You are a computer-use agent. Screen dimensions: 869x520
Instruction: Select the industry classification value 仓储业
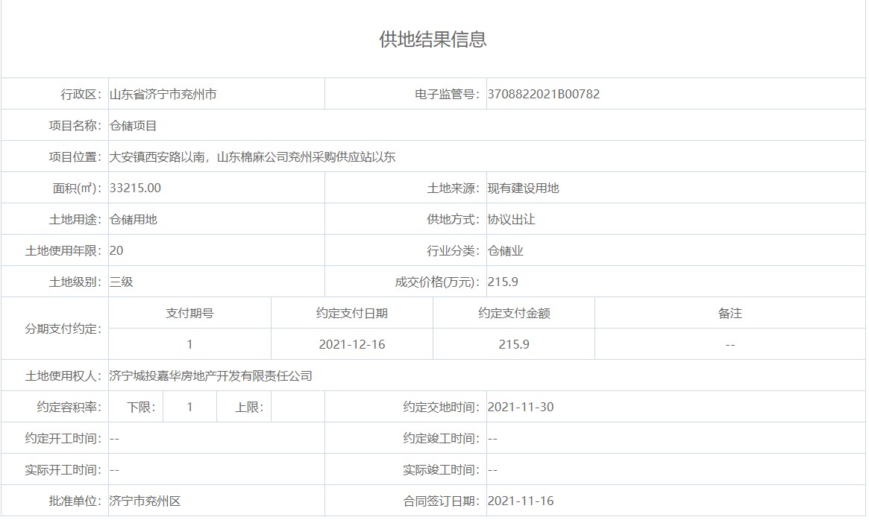(x=505, y=251)
